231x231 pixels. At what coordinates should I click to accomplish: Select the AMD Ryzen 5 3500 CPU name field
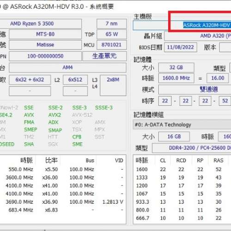[41, 24]
